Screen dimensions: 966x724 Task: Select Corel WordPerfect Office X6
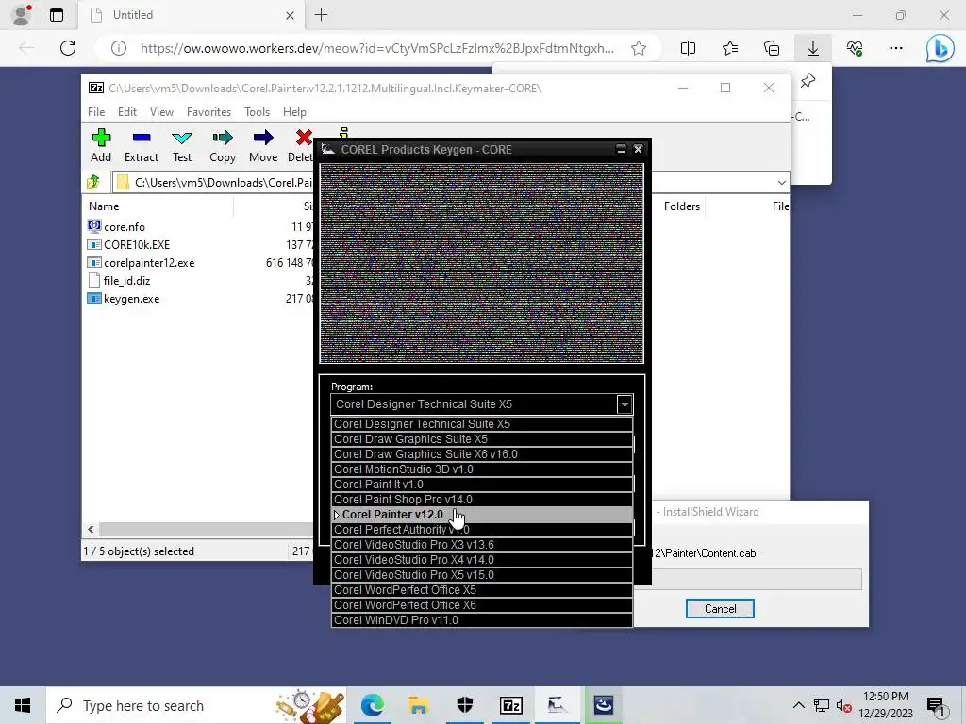point(482,605)
